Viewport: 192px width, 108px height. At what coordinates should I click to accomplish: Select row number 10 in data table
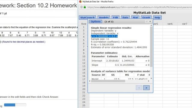click(84, 56)
